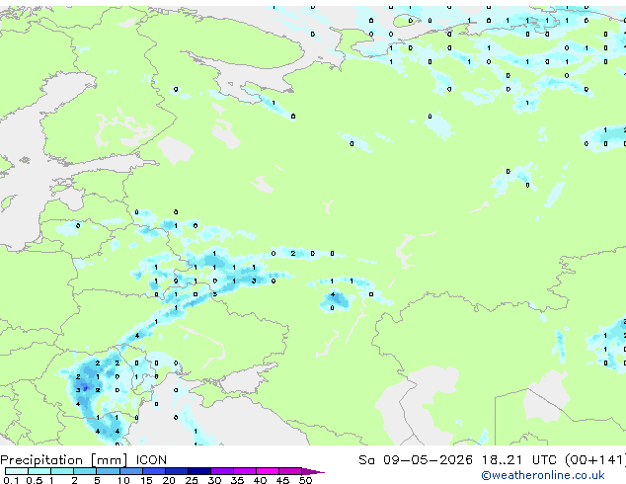Select the "50" legend scale value
The height and width of the screenshot is (484, 626).
(305, 480)
